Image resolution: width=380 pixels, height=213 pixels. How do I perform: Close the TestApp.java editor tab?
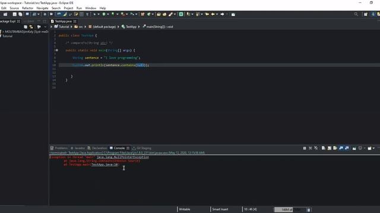75,21
